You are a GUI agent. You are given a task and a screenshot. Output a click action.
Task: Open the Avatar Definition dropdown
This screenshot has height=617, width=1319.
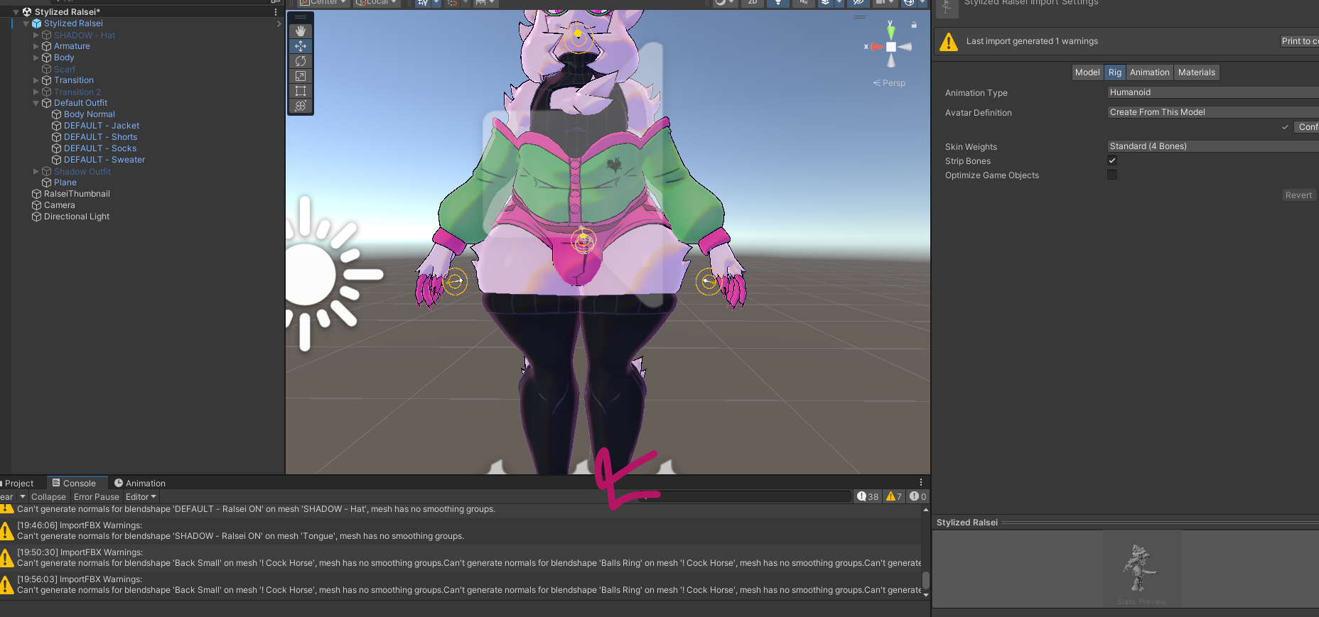(x=1213, y=112)
